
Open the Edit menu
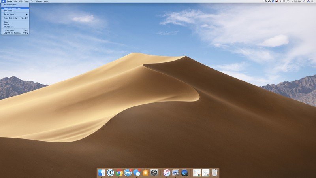tap(21, 1)
